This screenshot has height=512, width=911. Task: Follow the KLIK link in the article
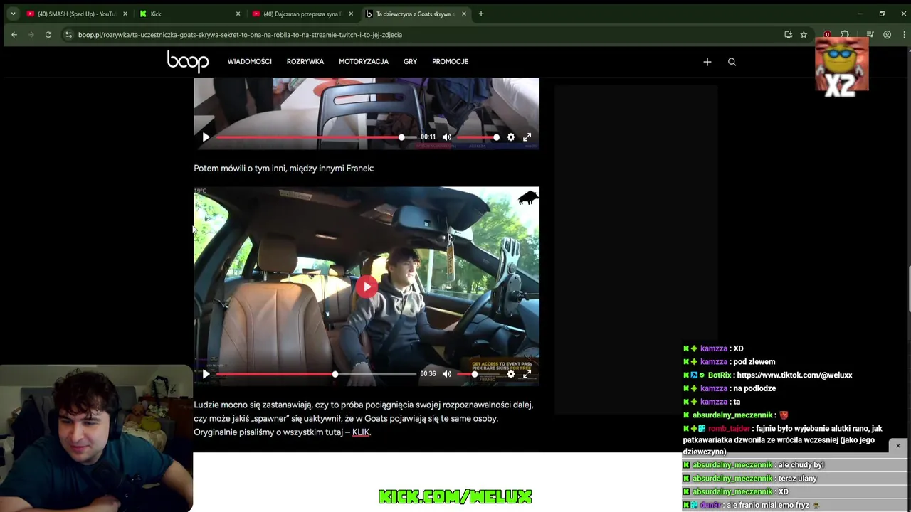click(x=361, y=432)
